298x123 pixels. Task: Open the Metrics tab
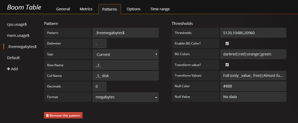coord(86,9)
